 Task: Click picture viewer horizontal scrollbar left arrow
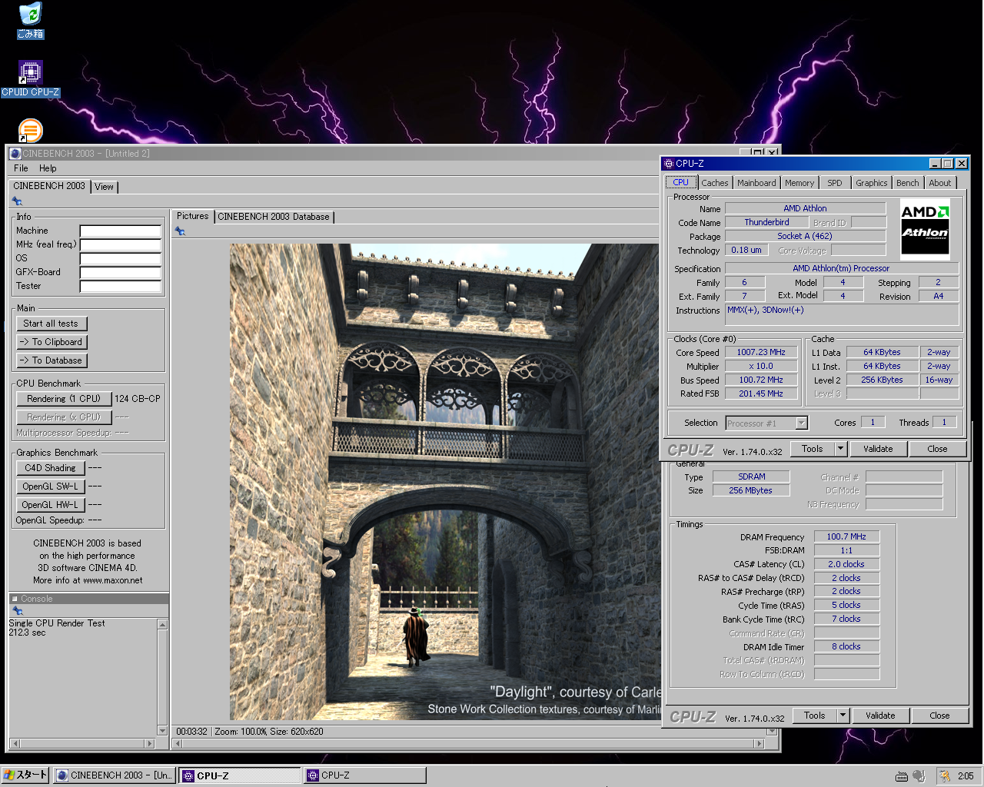[178, 743]
